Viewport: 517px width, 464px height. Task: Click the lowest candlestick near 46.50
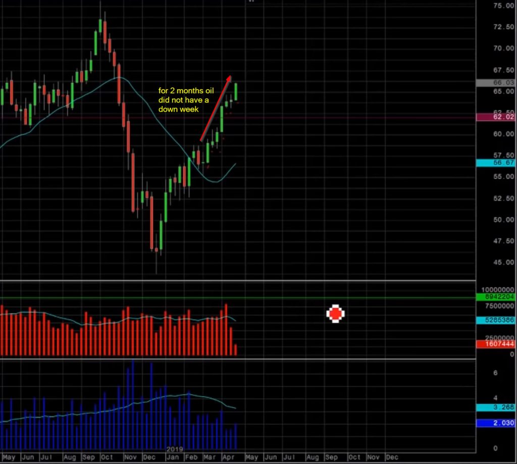coord(156,250)
